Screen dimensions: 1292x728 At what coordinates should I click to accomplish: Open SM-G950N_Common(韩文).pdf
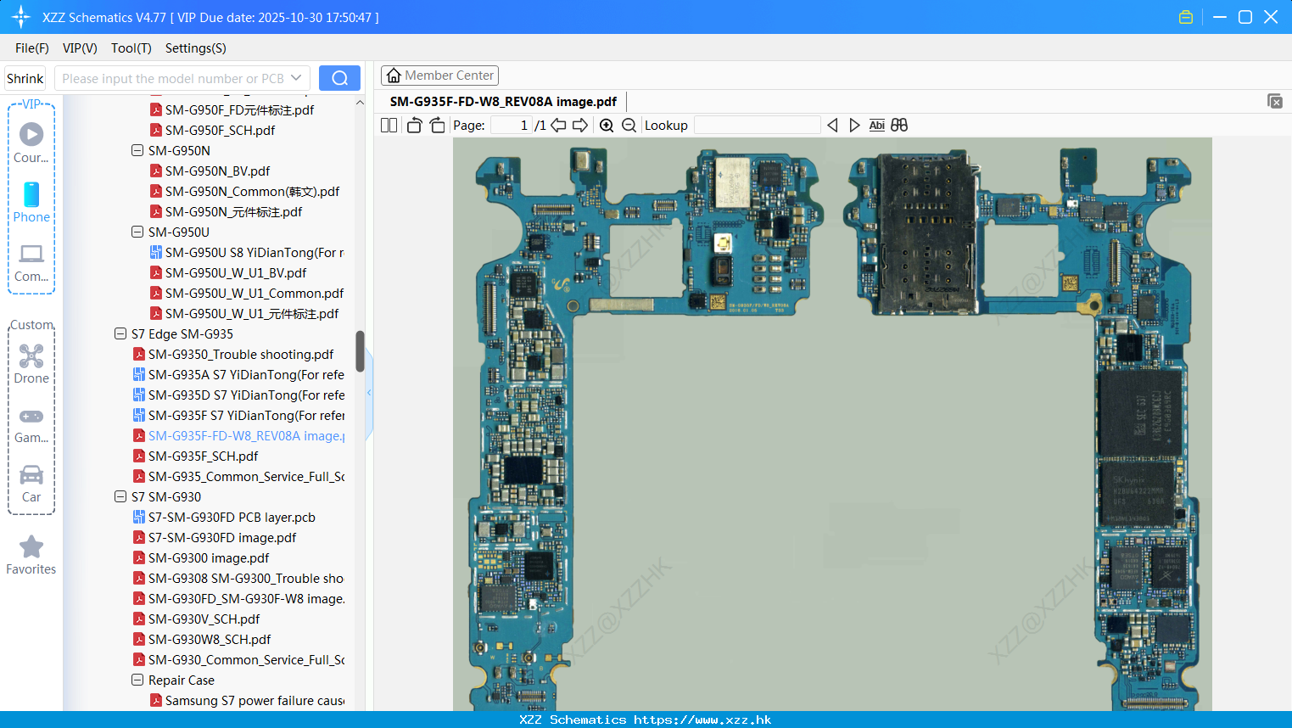(x=252, y=191)
